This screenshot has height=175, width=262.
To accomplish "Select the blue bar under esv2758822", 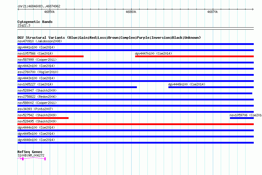I will click(135, 100).
